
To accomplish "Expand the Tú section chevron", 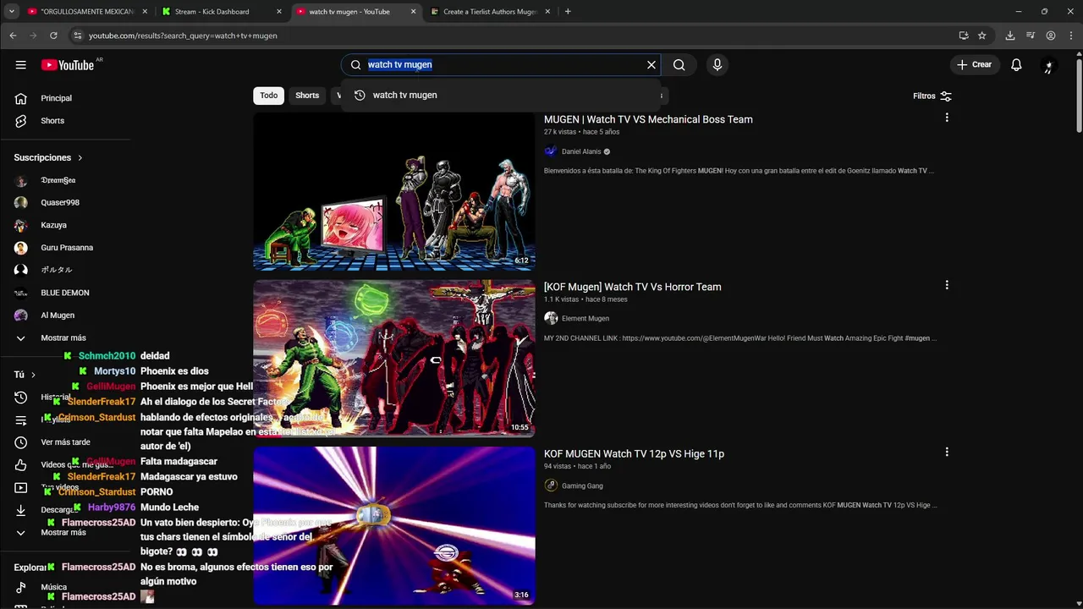I will [33, 375].
